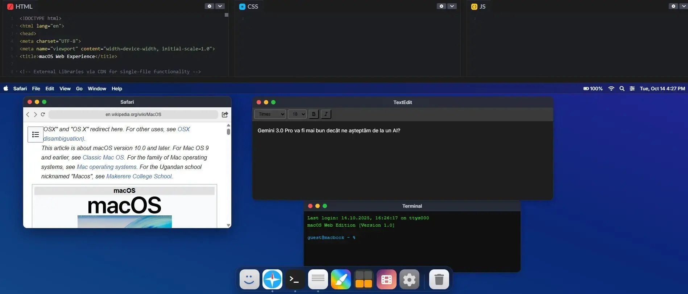Open the Wikipedia table of contents icon
The width and height of the screenshot is (688, 294).
(x=36, y=134)
